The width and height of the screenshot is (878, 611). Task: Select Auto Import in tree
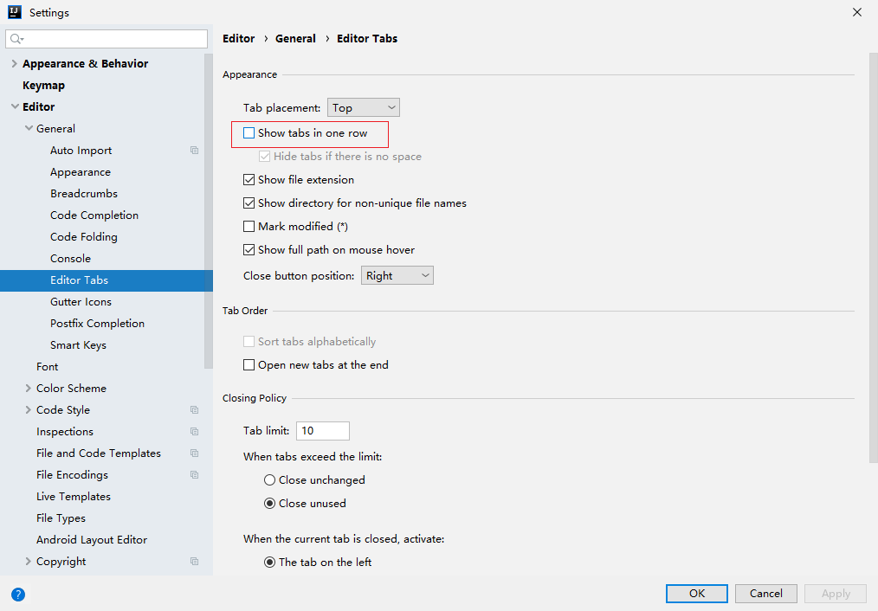coord(81,150)
